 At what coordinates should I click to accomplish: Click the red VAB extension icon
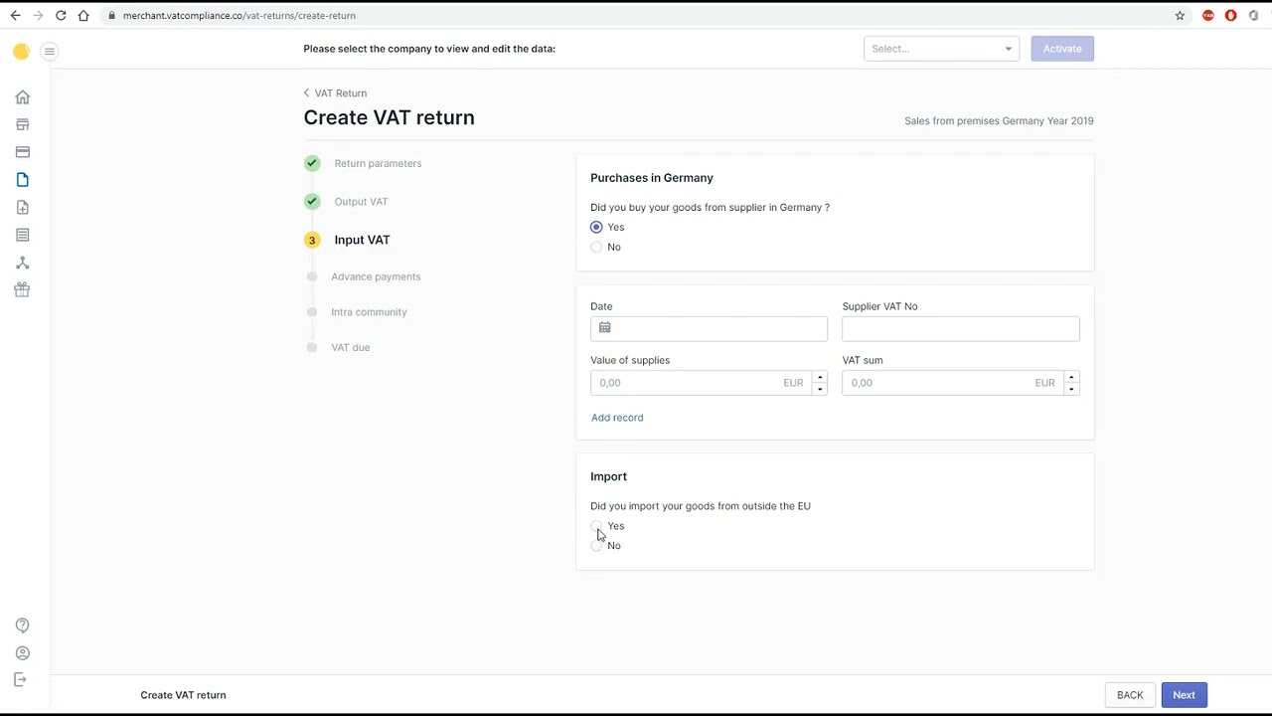pos(1208,16)
